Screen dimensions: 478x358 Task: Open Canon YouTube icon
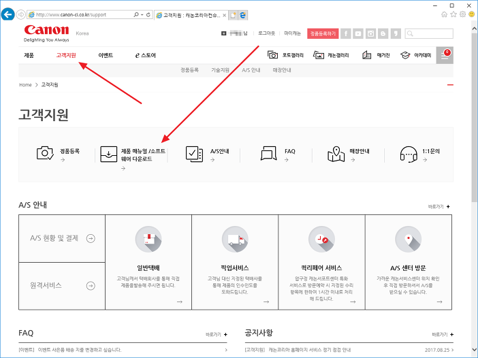[358, 33]
